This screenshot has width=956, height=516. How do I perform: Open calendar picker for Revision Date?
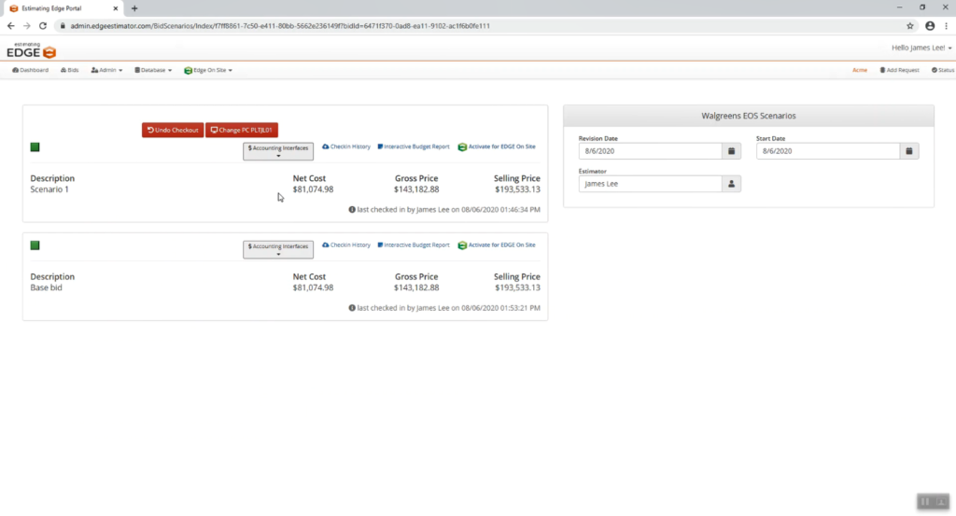point(731,151)
